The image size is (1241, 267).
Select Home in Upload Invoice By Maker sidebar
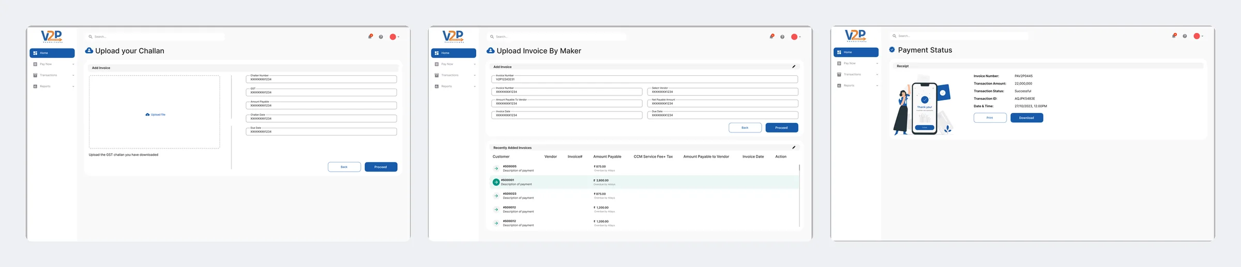click(453, 53)
